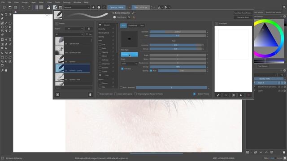Image resolution: width=287 pixels, height=161 pixels.
Task: Click horizontal mirror tool icon
Action: coord(159,7)
